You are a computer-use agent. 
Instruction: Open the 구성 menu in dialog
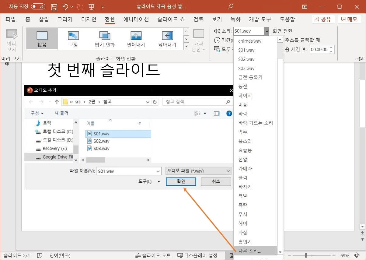37,113
